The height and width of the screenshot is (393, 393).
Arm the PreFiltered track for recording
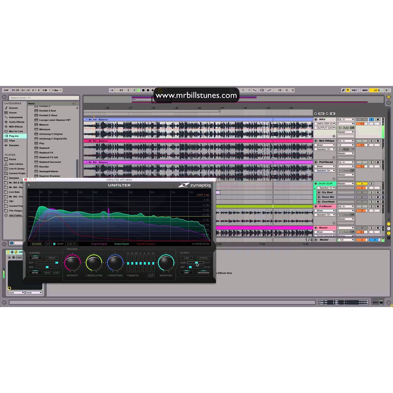[378, 162]
